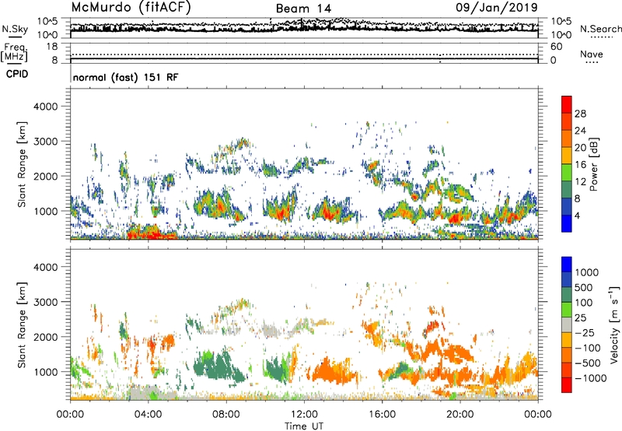Screen dimensions: 622x431
Task: Click the 'Freq. [MHz]' axis label
Action: (x=14, y=53)
